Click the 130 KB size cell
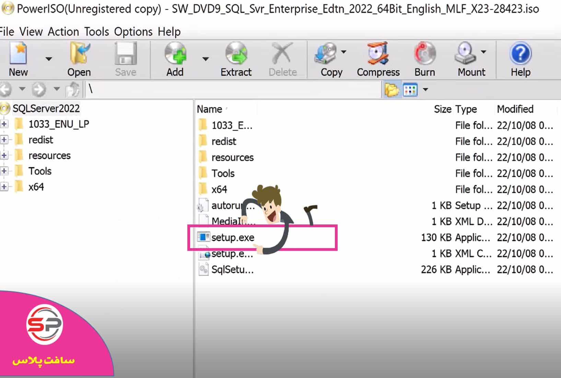 point(436,237)
